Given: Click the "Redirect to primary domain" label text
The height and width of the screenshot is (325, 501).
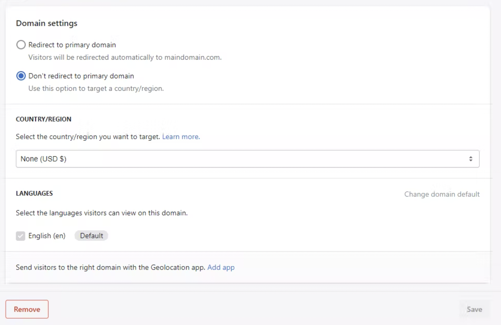Looking at the screenshot, I should pos(72,45).
